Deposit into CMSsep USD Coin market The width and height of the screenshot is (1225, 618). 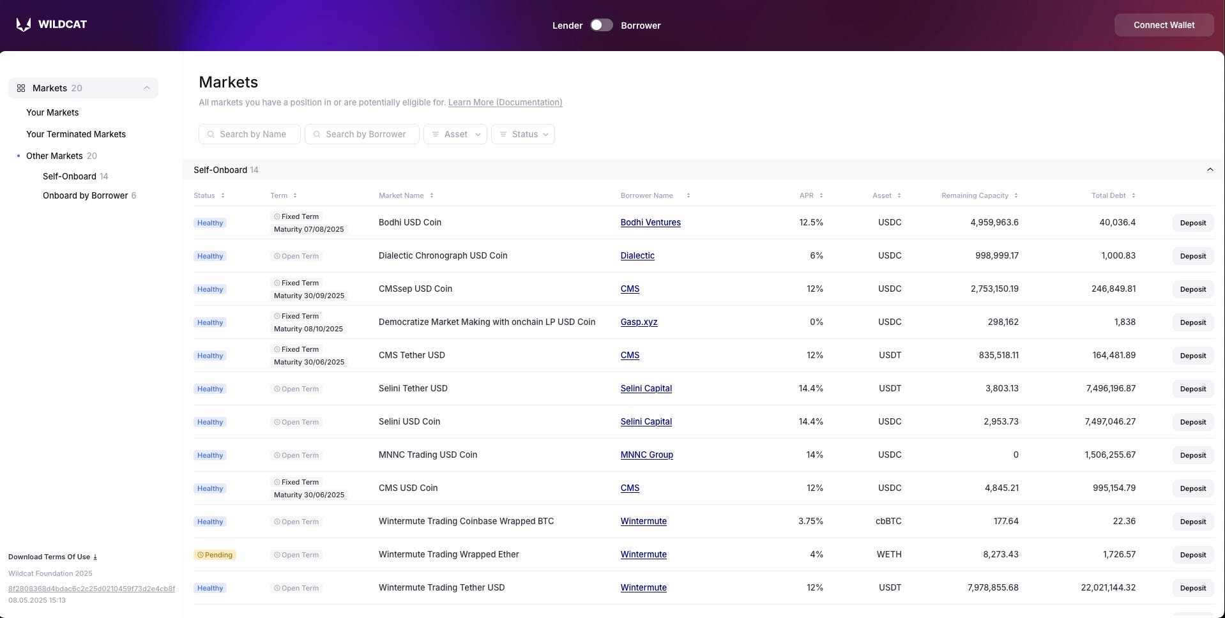(x=1192, y=289)
